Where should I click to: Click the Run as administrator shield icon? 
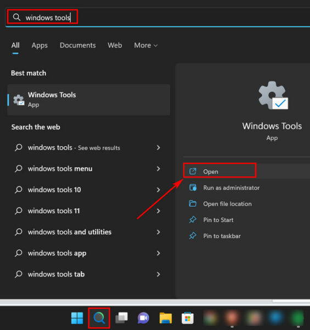point(193,188)
